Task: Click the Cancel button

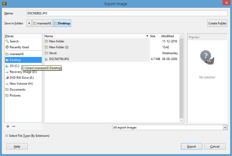Action: click(215, 146)
